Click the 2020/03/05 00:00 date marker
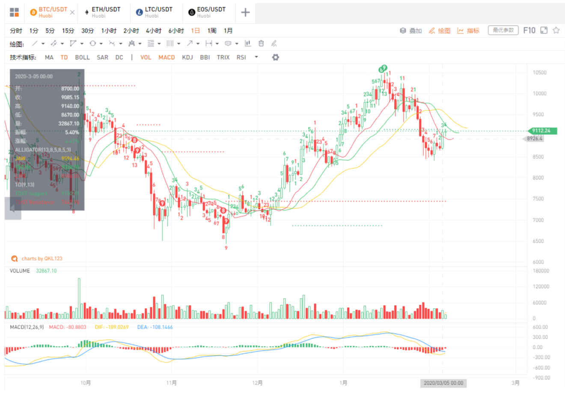 tap(443, 383)
